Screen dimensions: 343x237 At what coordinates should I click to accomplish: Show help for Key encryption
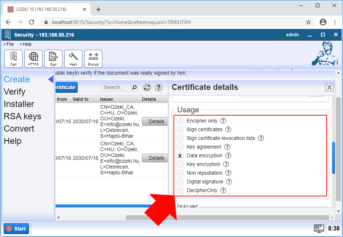[226, 164]
